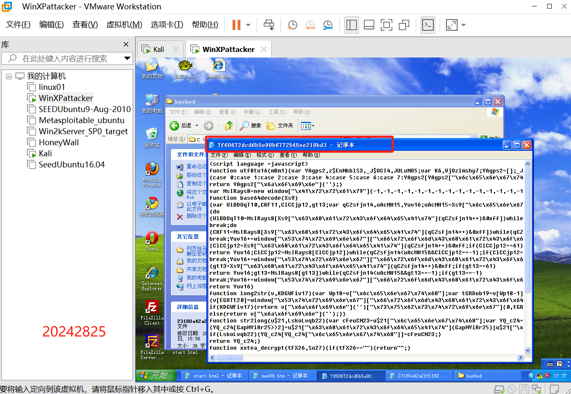Select the 回收站 recycle bin icon
This screenshot has width=571, height=394.
[x=152, y=138]
